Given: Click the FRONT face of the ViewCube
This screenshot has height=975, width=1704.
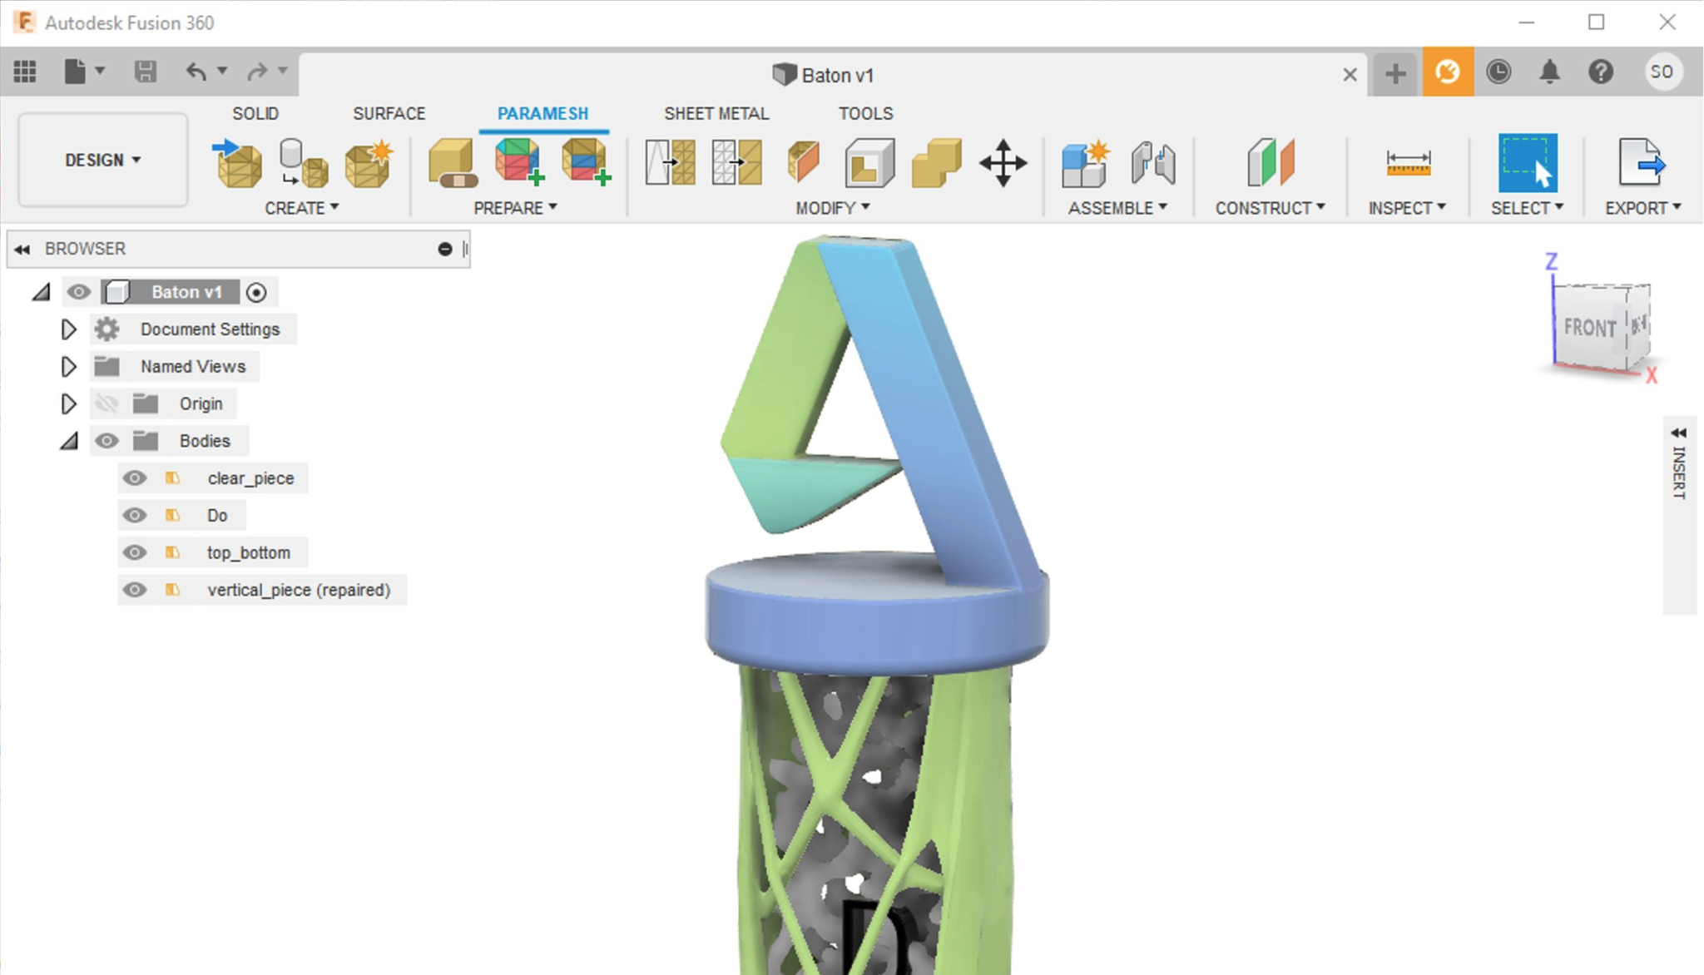Looking at the screenshot, I should tap(1588, 328).
